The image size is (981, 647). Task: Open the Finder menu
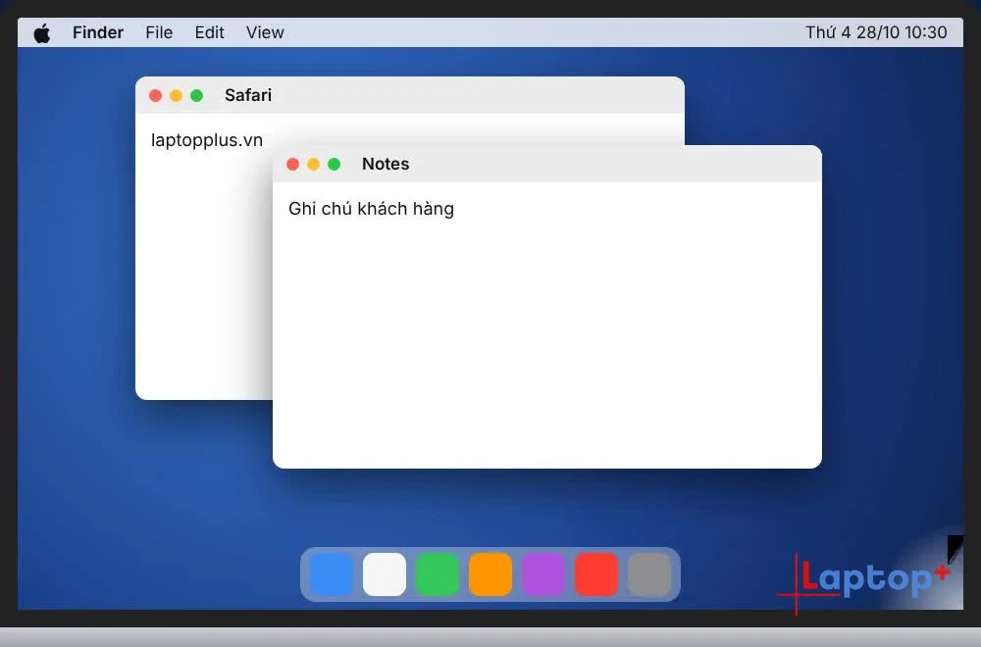pos(97,32)
